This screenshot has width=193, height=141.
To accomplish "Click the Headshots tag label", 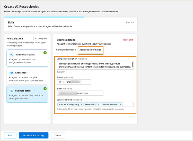I will click(91, 104).
